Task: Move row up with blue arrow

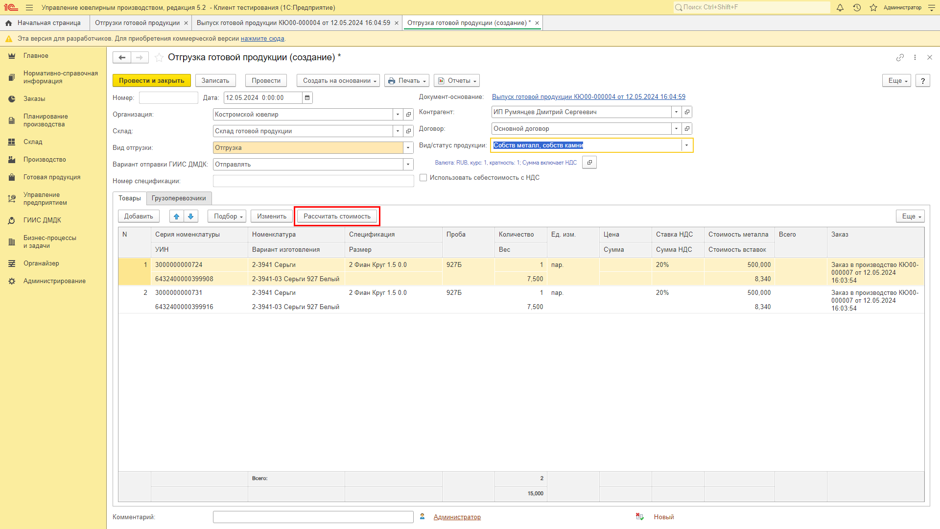Action: click(177, 216)
